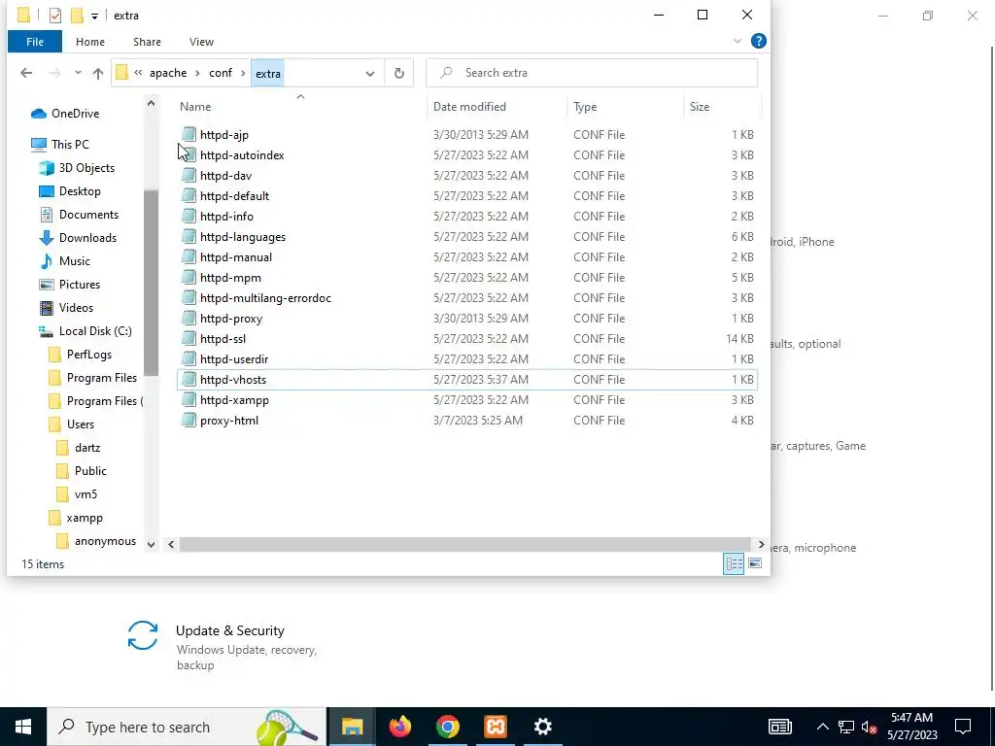
Task: Select the httpd-dav file icon
Action: click(x=189, y=176)
